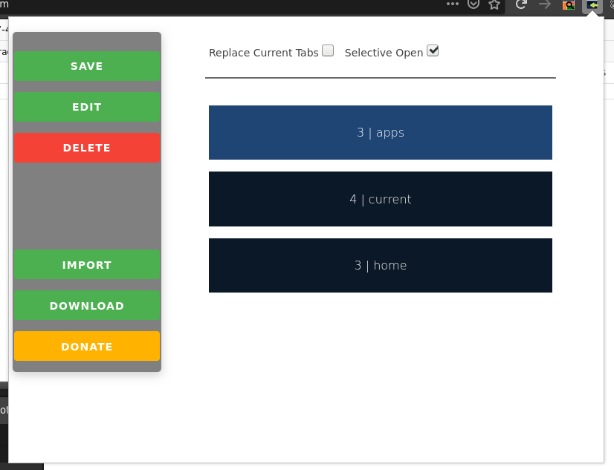Click the DOWNLOAD button
614x470 pixels.
click(x=87, y=305)
